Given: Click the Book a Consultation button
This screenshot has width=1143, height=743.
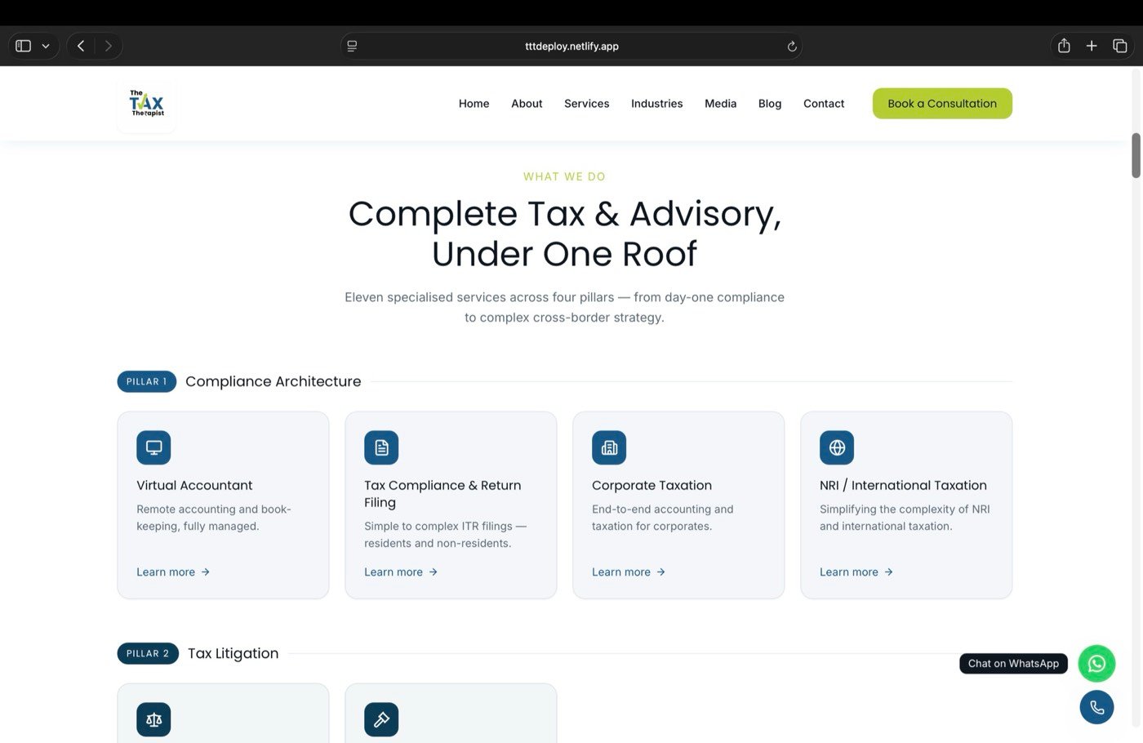Looking at the screenshot, I should tap(942, 104).
